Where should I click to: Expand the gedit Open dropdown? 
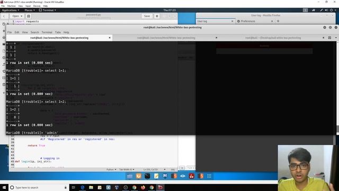(17, 16)
